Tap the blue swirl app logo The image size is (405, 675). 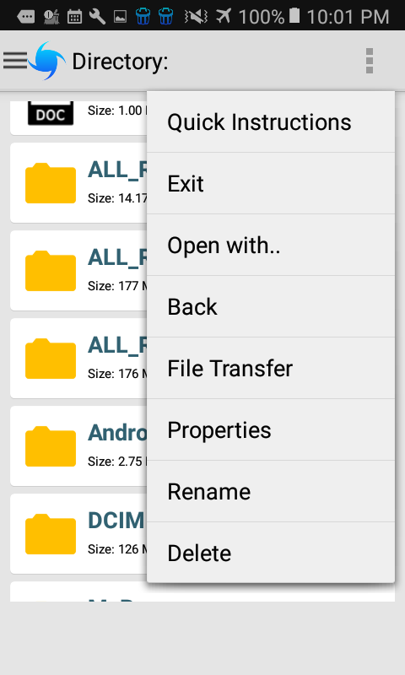(47, 61)
